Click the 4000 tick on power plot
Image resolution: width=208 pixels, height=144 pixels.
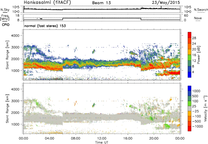(15, 36)
